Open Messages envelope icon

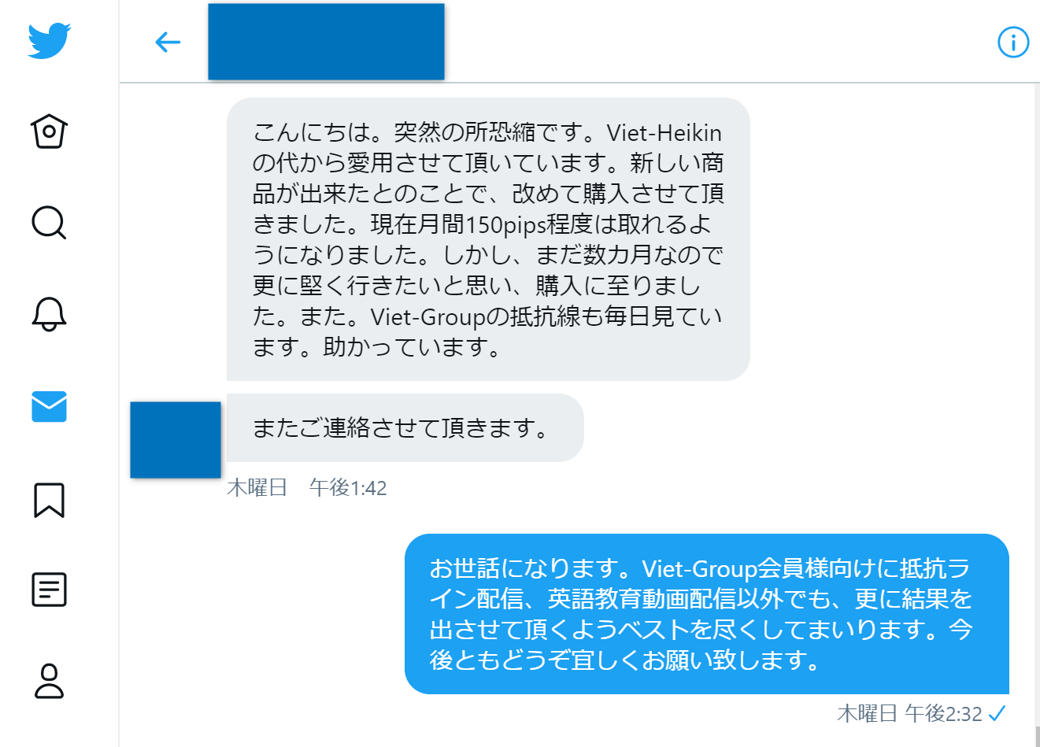[49, 406]
